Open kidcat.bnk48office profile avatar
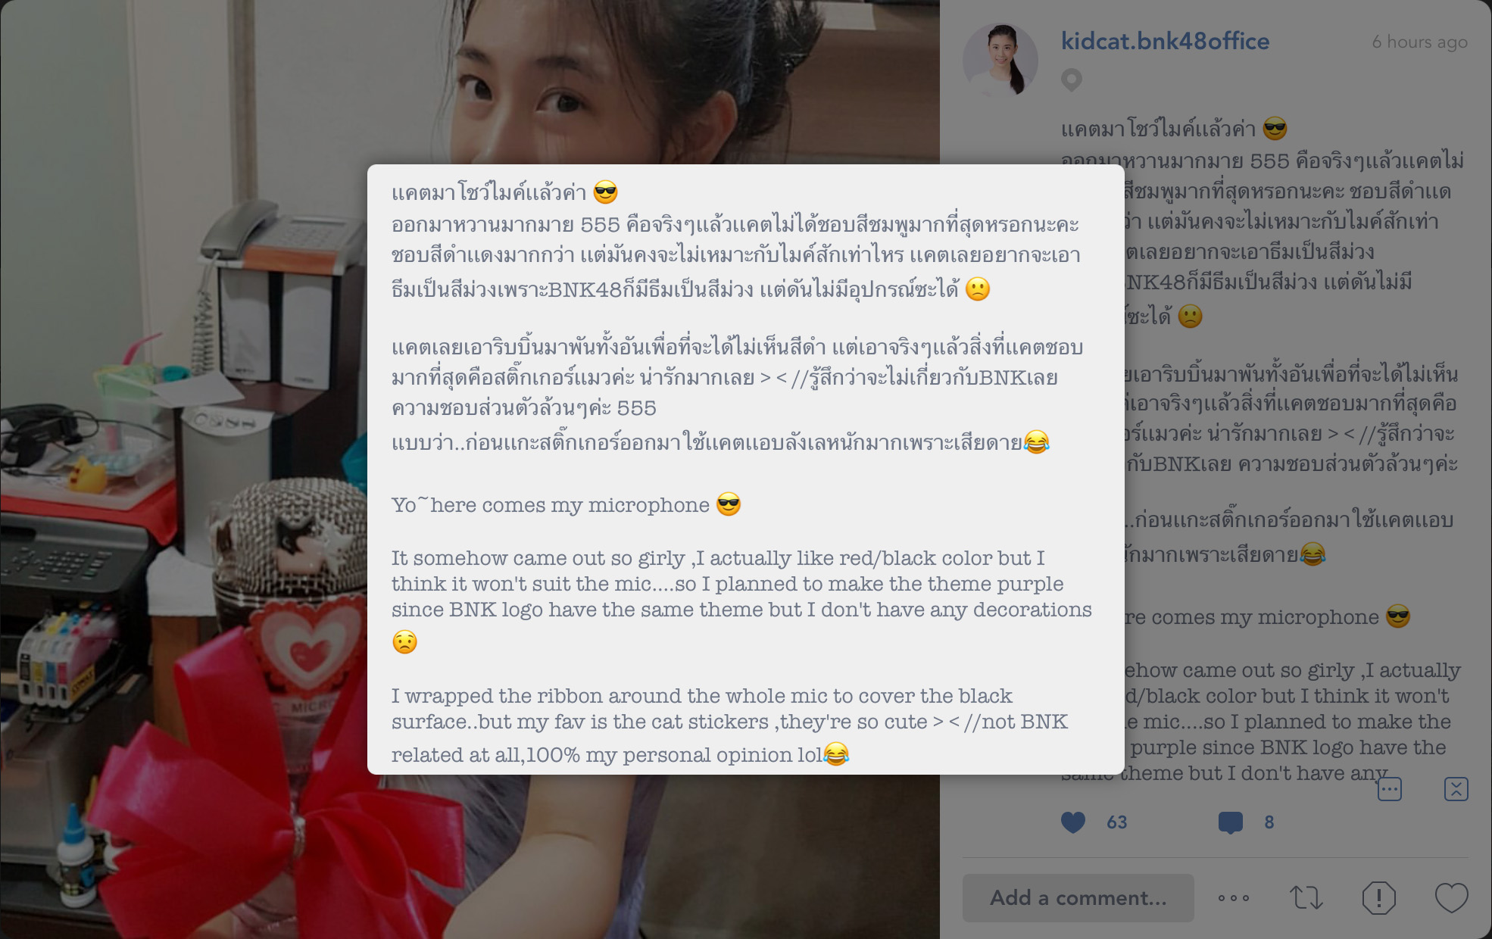 (1000, 59)
